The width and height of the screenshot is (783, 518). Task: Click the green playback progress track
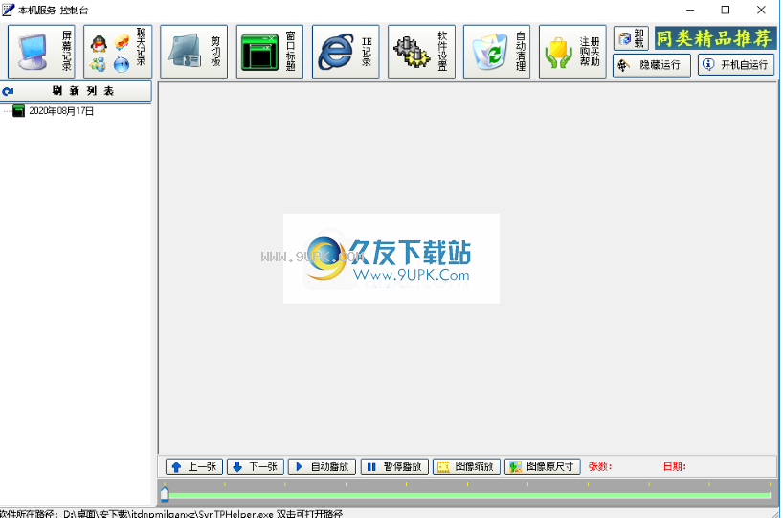tap(469, 496)
